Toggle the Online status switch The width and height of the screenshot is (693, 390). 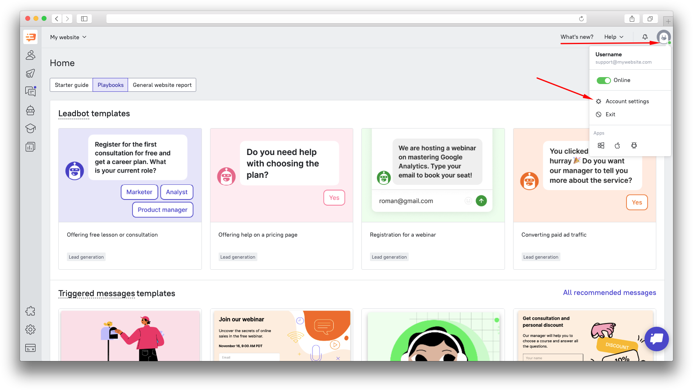(603, 80)
